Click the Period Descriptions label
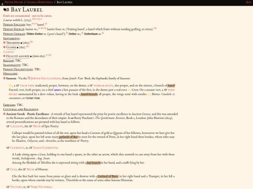This screenshot has height=189, width=253. tap(18, 70)
